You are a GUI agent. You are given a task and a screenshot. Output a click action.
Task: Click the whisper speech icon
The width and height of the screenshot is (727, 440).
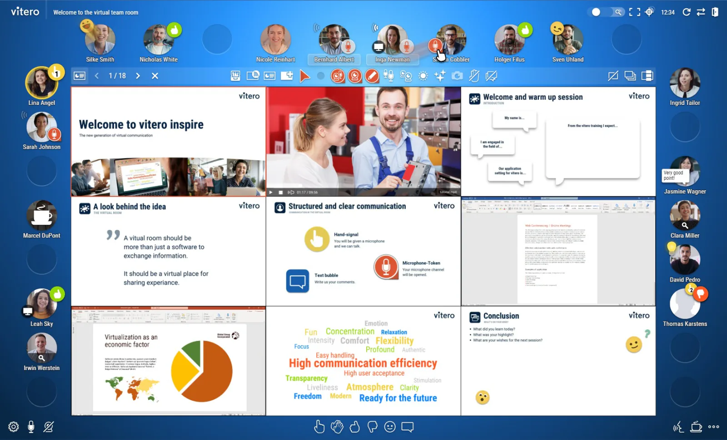point(678,427)
